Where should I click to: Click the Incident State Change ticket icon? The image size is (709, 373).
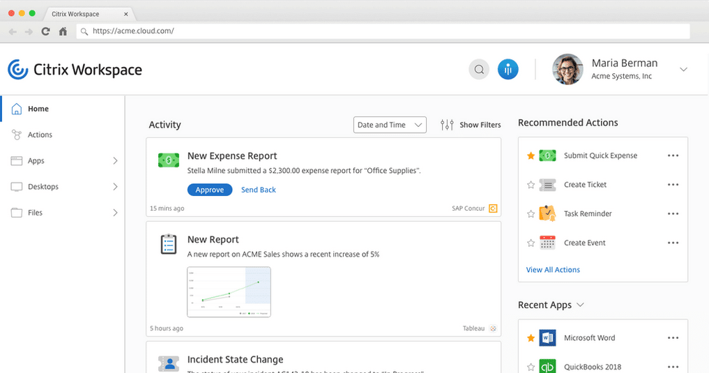click(169, 363)
